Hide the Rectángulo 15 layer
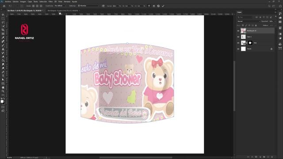283x159 pixels. (x=238, y=31)
